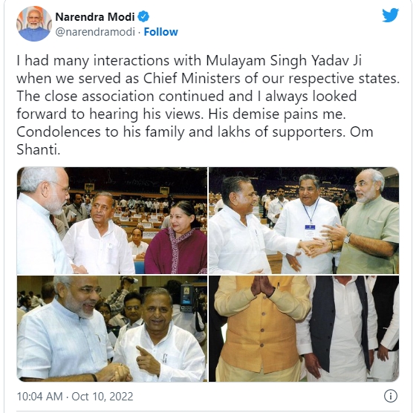
Task: Open the 10:04 AM time link
Action: pos(40,397)
